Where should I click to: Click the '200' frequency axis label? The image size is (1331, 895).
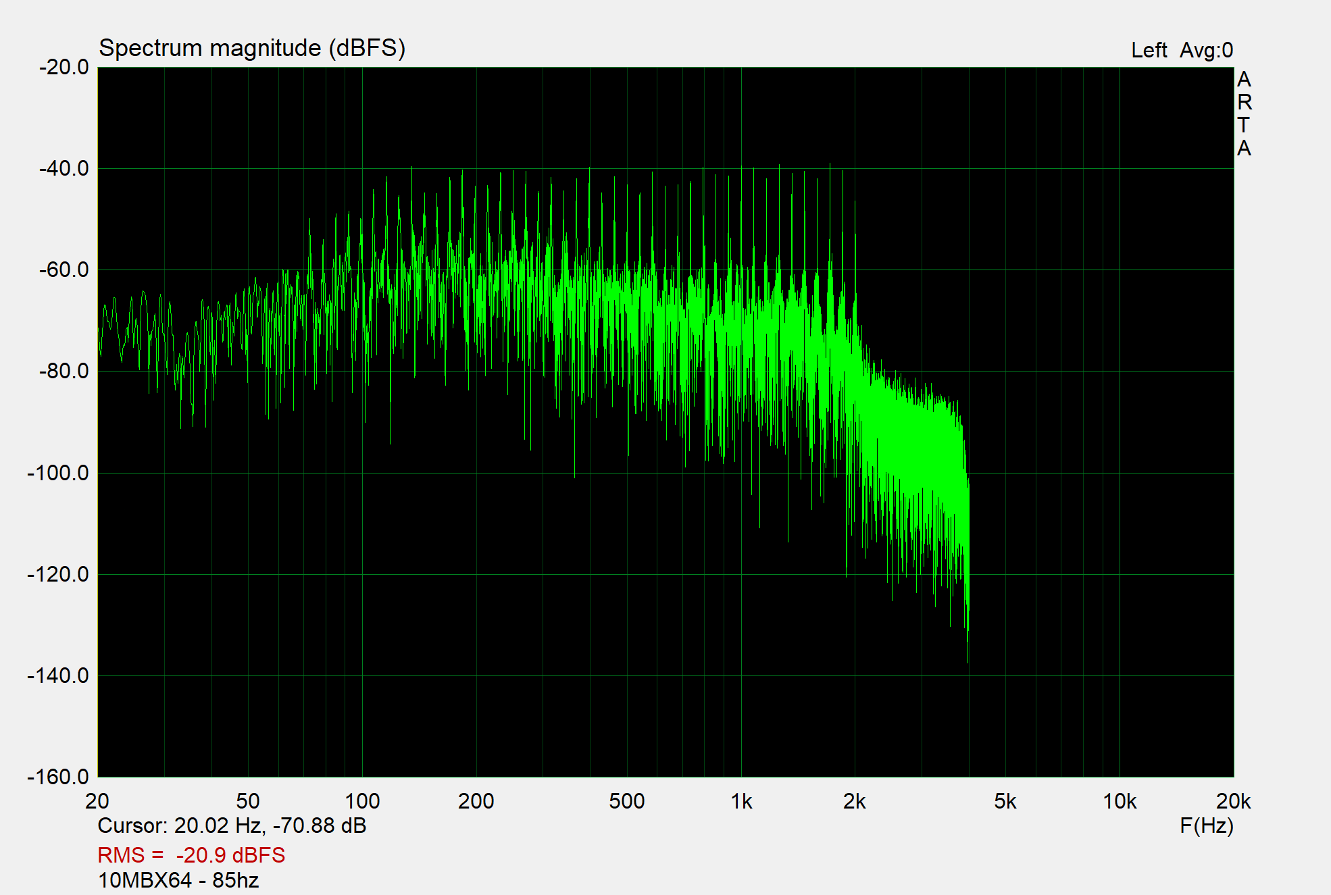tap(476, 801)
